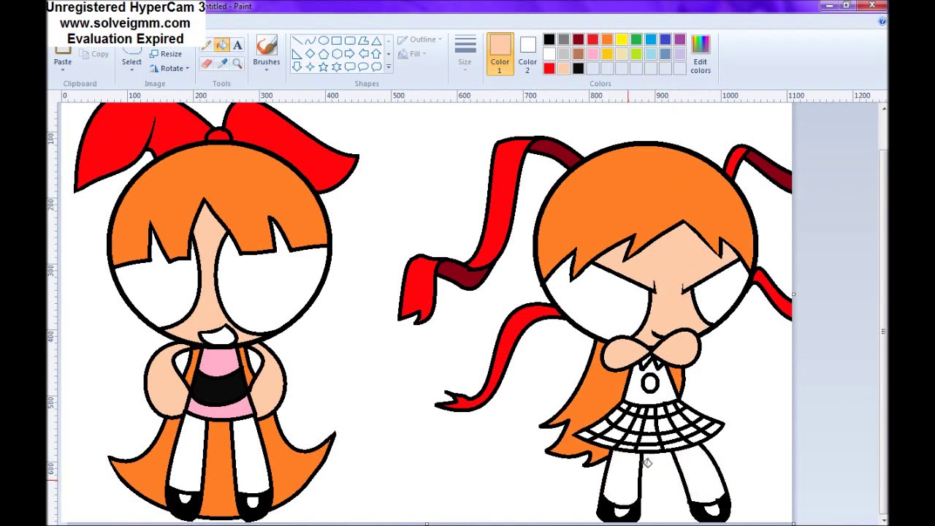Pick the Hexagon shape
935x526 pixels.
[x=337, y=54]
